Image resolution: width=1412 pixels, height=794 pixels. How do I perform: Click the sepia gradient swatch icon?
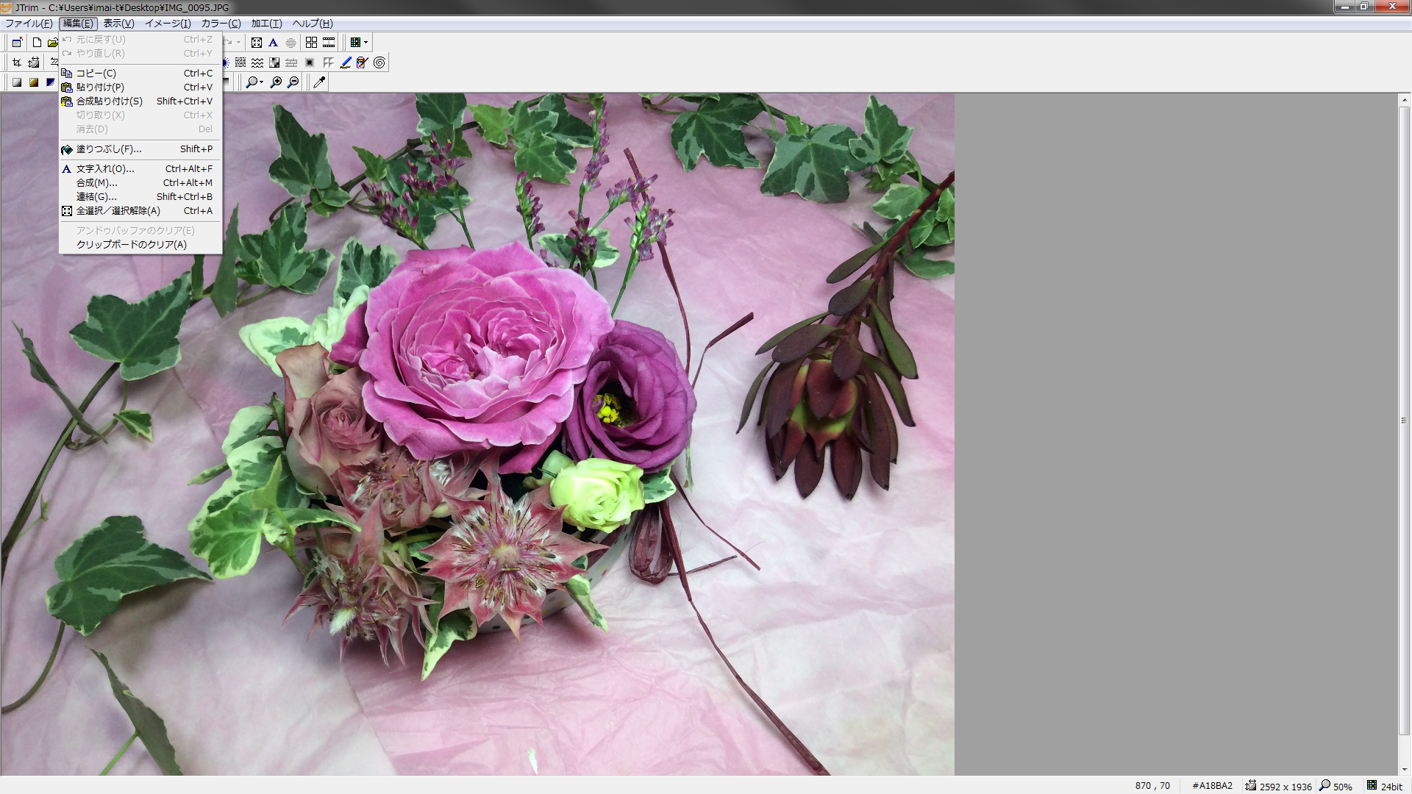34,82
